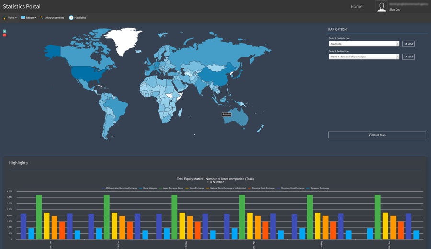Click the Shanghai Stock Exchange legend color

click(x=250, y=188)
